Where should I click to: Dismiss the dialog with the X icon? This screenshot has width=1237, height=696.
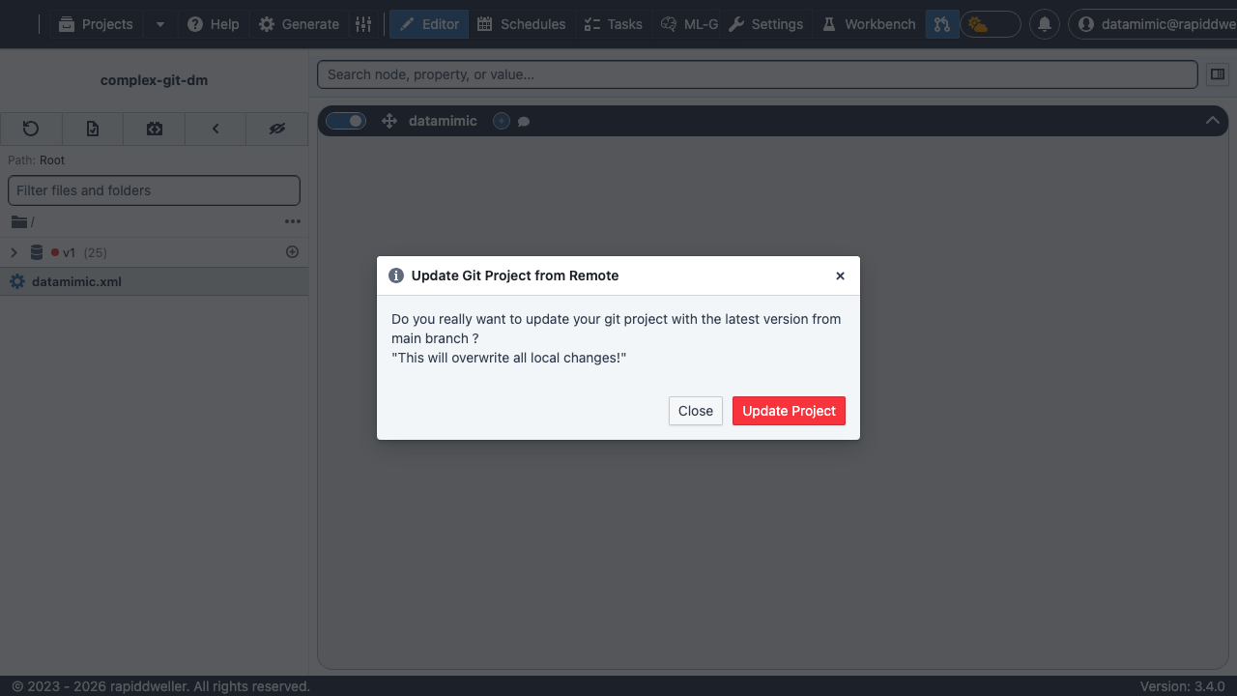tap(840, 275)
